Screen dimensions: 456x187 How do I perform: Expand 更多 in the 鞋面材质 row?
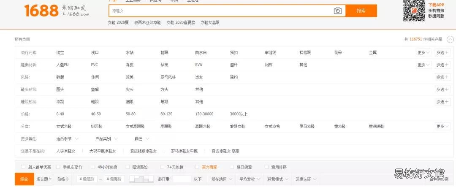(x=424, y=65)
